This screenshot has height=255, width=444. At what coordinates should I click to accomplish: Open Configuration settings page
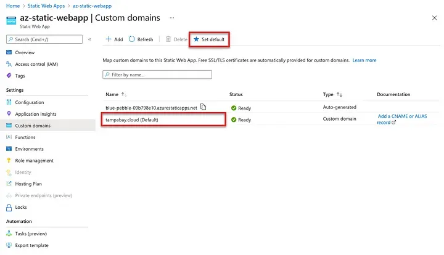coord(30,102)
